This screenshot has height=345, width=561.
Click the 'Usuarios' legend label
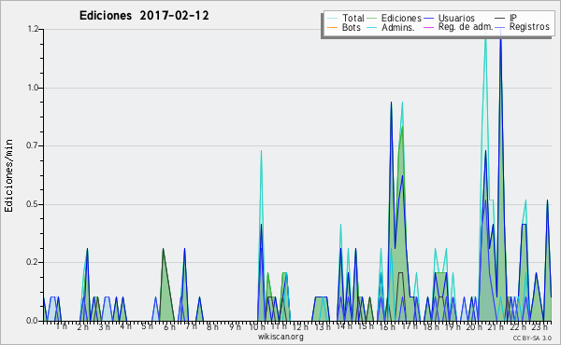pyautogui.click(x=456, y=18)
